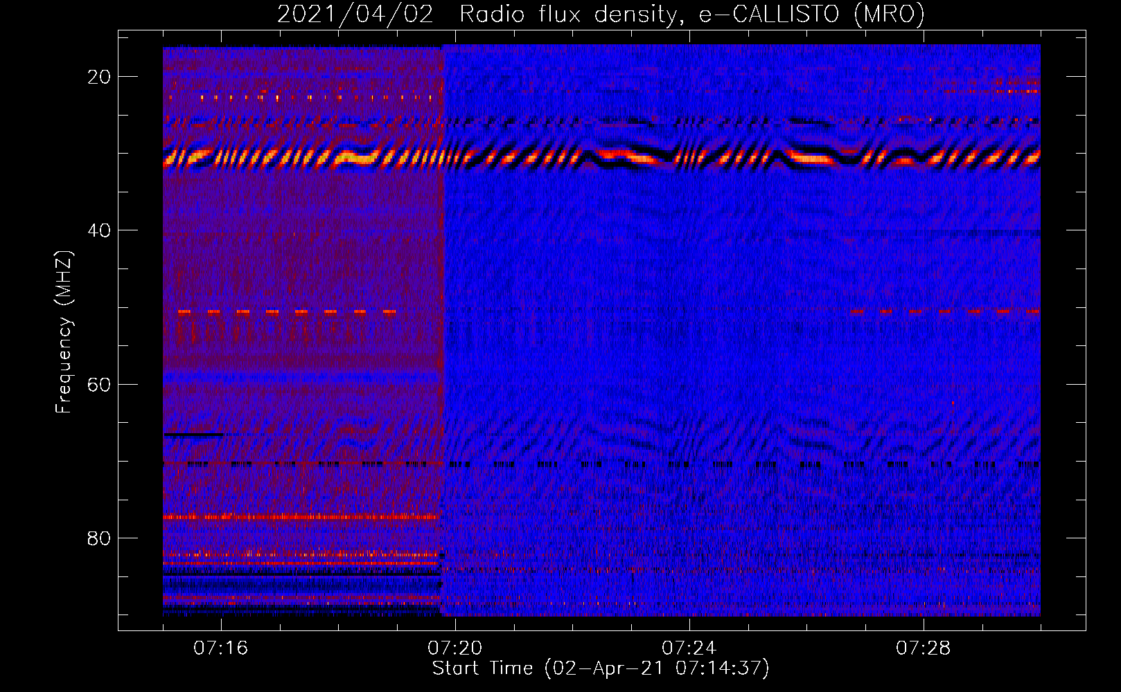Click the plot title "Radio flux density, e-CALLISTO (MRO)"
The width and height of the screenshot is (1121, 692).
pyautogui.click(x=692, y=14)
